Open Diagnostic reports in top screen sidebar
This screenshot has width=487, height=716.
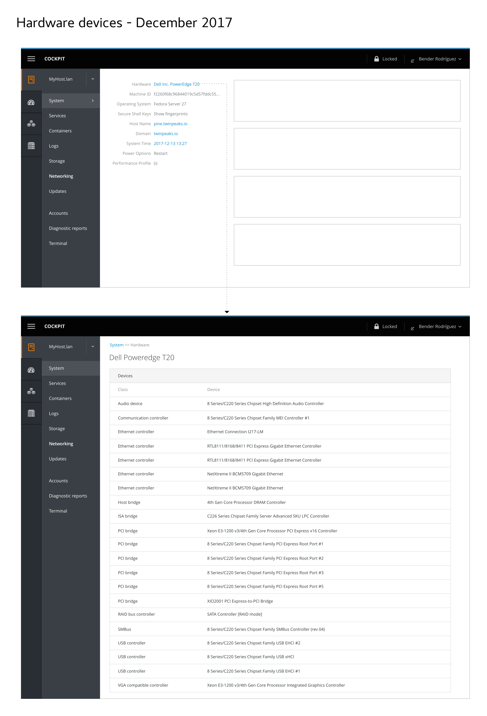tap(68, 228)
